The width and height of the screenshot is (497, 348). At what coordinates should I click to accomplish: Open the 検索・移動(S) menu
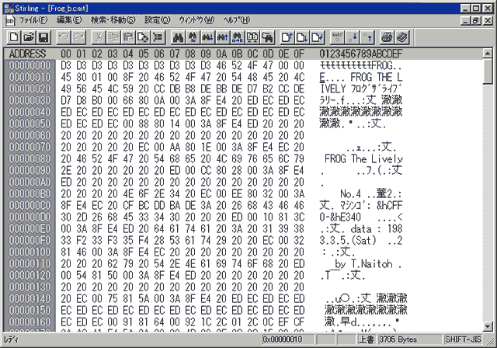[112, 19]
